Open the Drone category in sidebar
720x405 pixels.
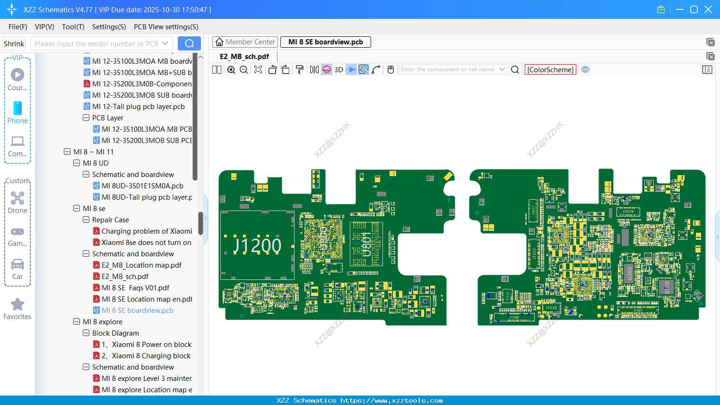17,202
